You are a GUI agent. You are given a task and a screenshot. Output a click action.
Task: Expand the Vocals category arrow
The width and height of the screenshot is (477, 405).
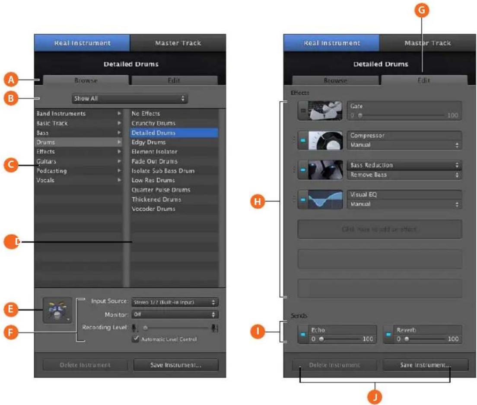click(x=119, y=180)
